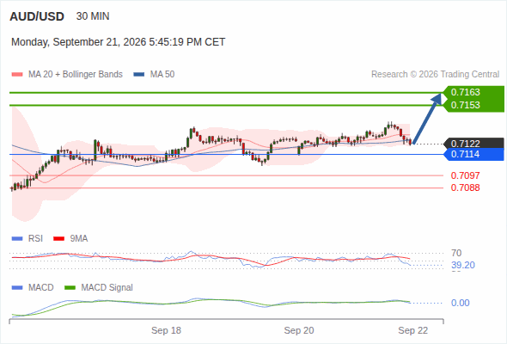Click the RSI blue legend swatch
Viewport: 507px width, 344px height.
pyautogui.click(x=17, y=239)
